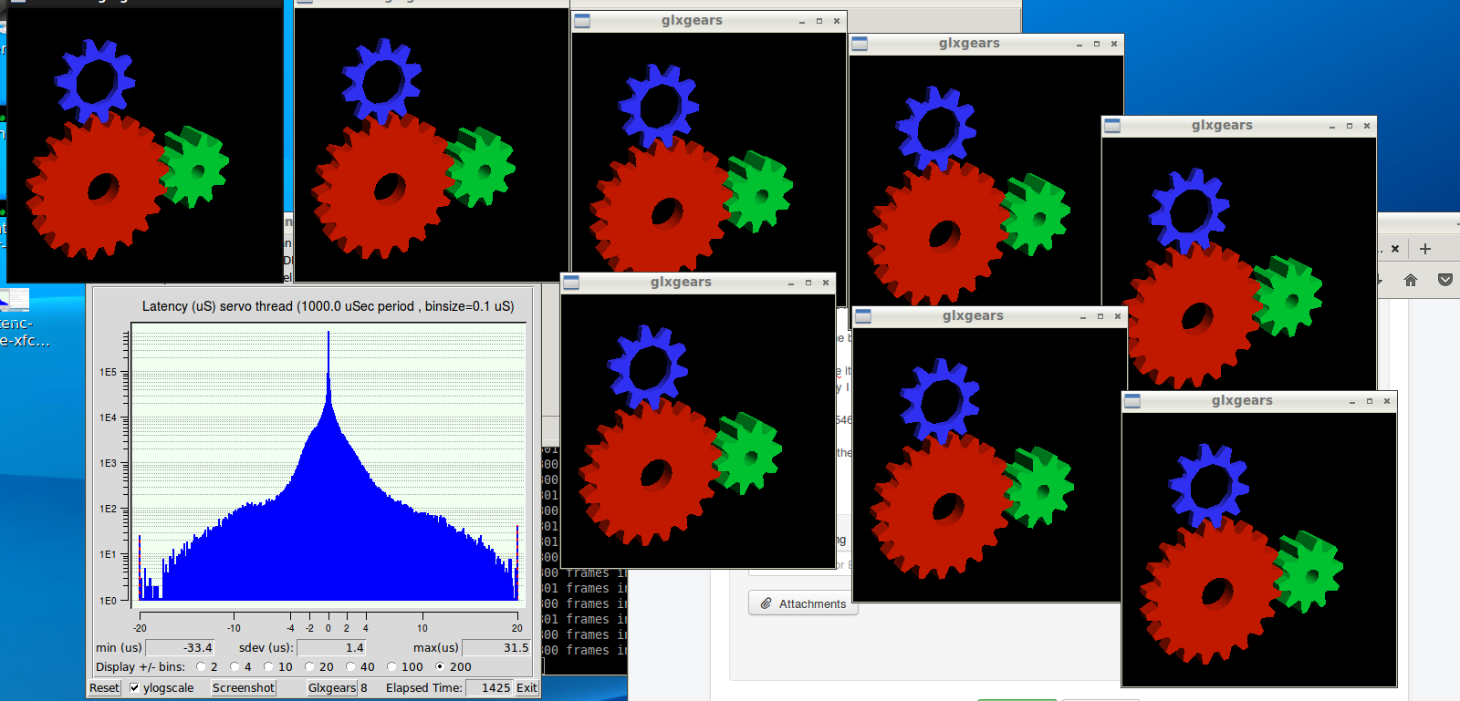
Task: Close the glxgears window above Attachments button
Action: tap(1118, 316)
